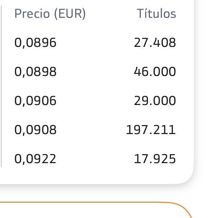Select the 0,0922 price entry
The image size is (220, 218).
(35, 159)
